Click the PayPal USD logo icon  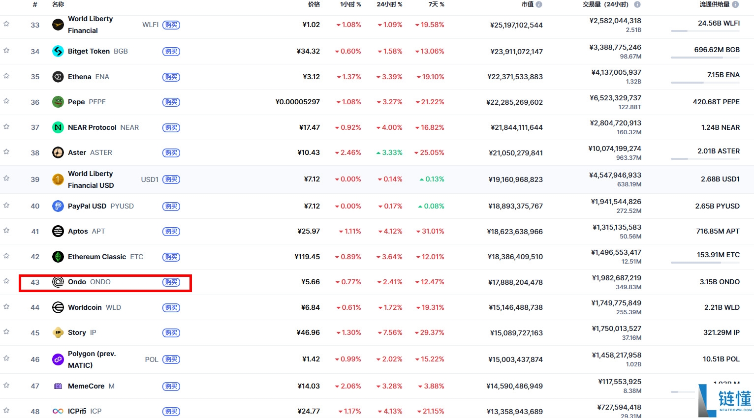58,206
